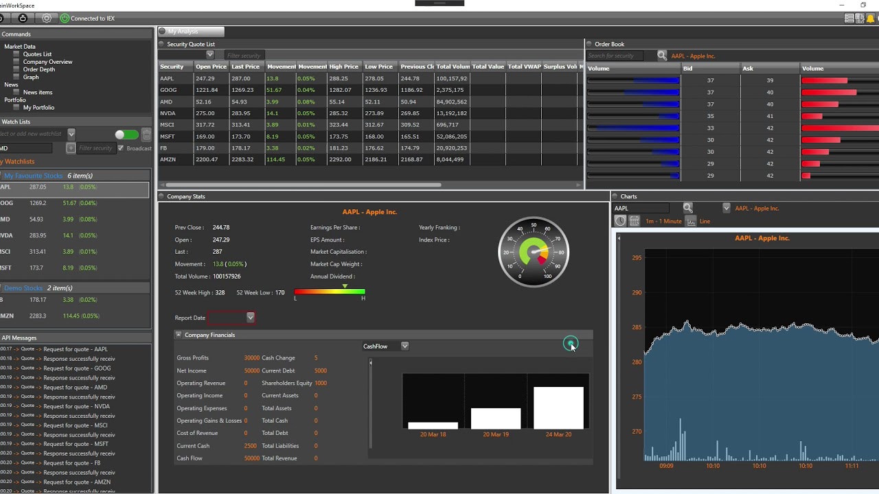Viewport: 879px width, 494px height.
Task: Click AAPL - Apple Inc. link in Order Book
Action: tap(693, 56)
